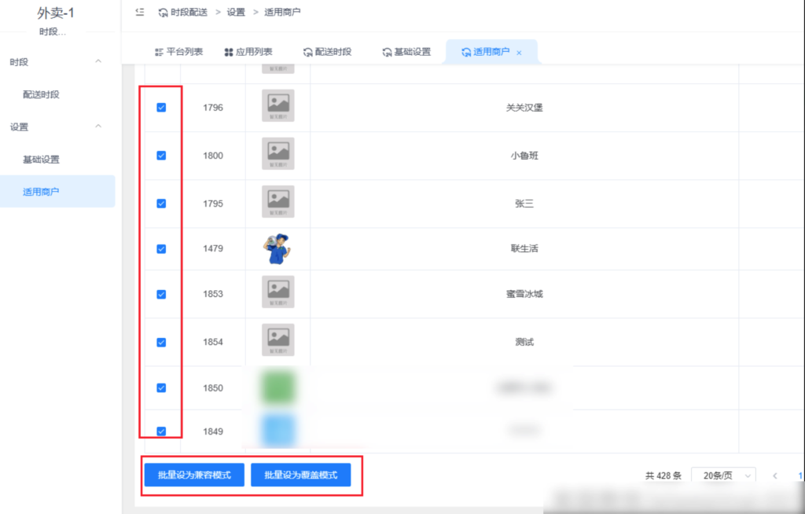Open the 20条/页 page size dropdown
Image resolution: width=805 pixels, height=514 pixels.
pyautogui.click(x=722, y=475)
